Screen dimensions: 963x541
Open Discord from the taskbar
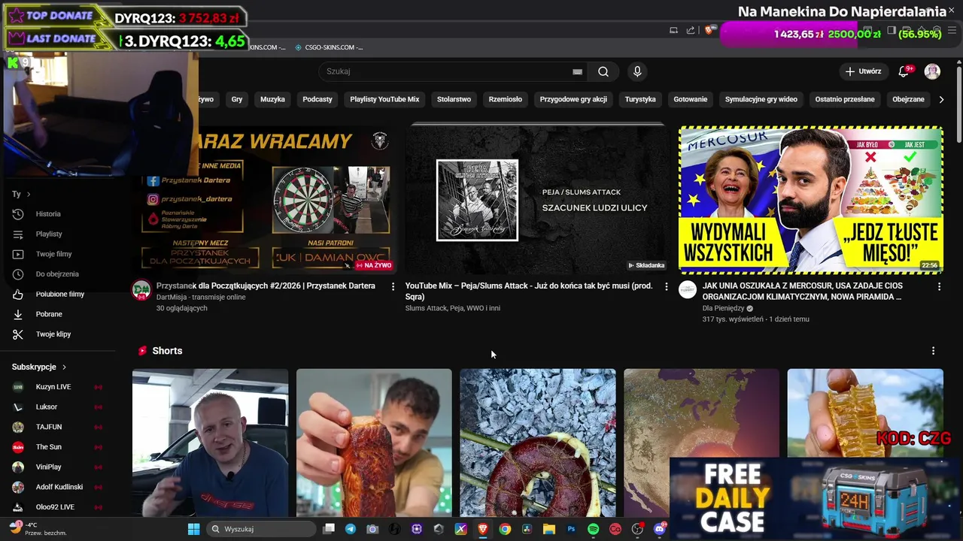tap(660, 529)
